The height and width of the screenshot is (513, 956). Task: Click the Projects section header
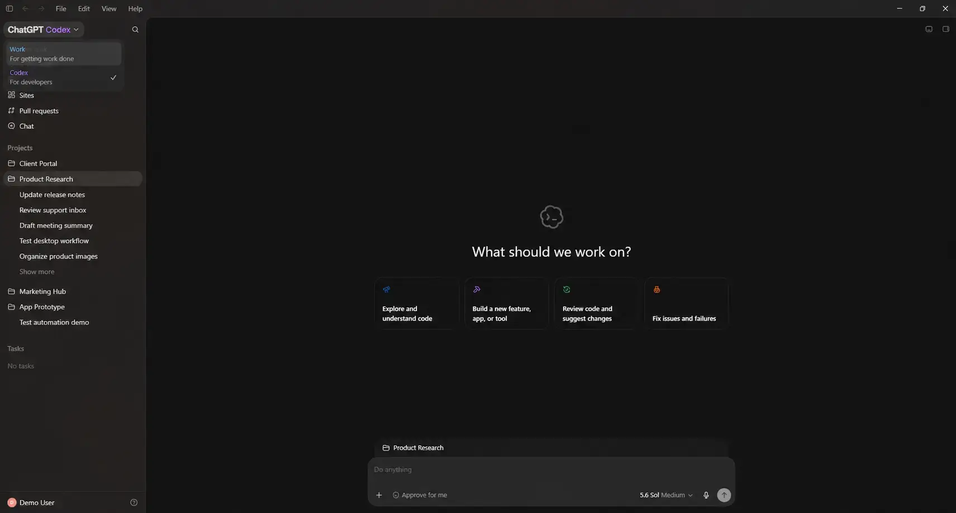click(20, 148)
